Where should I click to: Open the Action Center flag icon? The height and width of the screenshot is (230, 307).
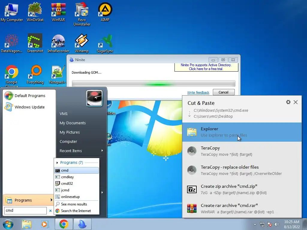pos(270,224)
